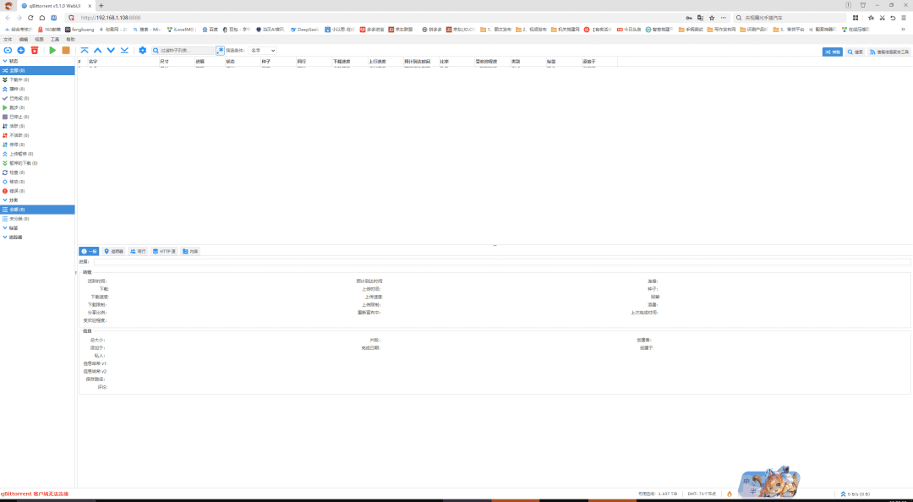Select 移动 (0) status filter
This screenshot has height=502, width=913.
tap(37, 183)
